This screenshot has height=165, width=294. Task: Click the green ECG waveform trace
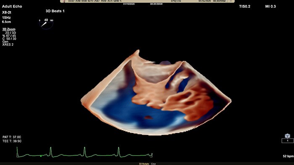click(x=84, y=152)
